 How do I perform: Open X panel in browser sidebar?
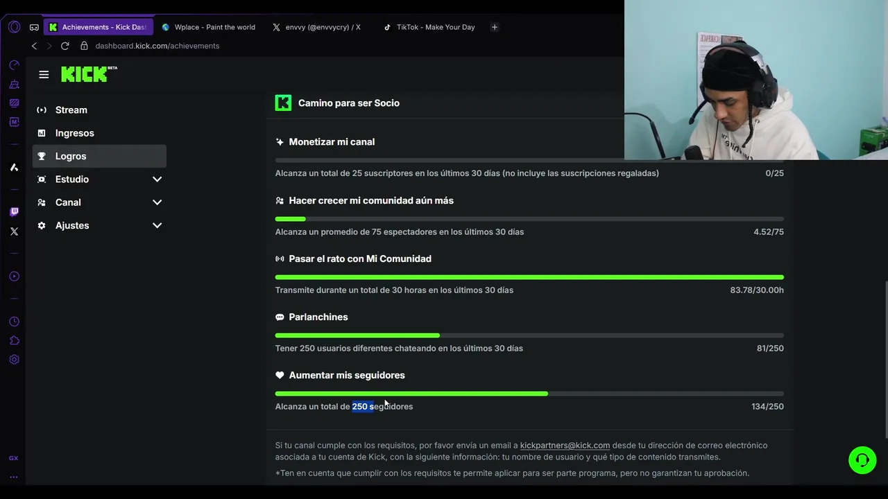click(x=14, y=231)
